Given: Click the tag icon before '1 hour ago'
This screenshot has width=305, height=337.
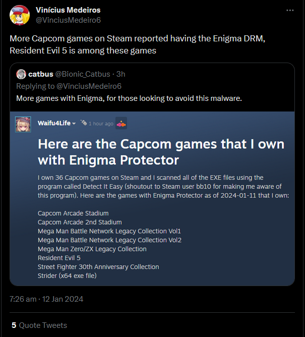Looking at the screenshot, I should tap(84, 123).
